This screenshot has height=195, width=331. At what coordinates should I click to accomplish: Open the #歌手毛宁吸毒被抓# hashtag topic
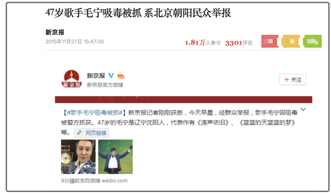95,113
